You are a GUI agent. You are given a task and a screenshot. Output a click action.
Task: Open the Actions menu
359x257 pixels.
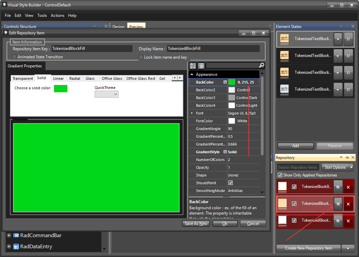tap(57, 15)
